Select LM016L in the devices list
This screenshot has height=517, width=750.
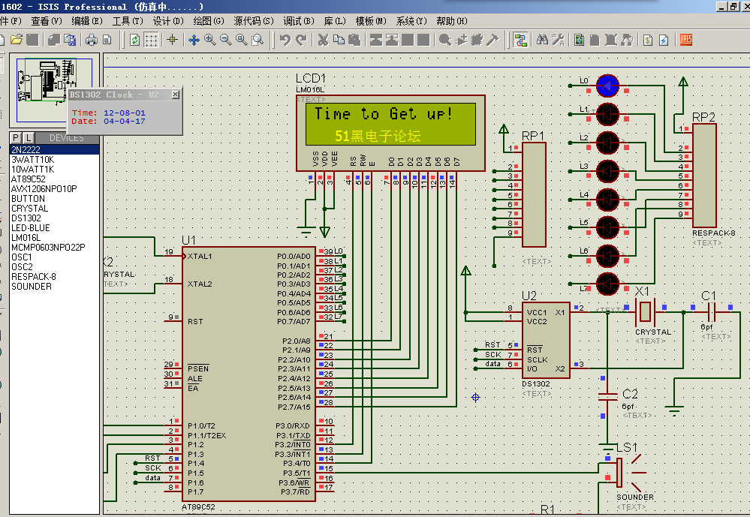point(55,238)
